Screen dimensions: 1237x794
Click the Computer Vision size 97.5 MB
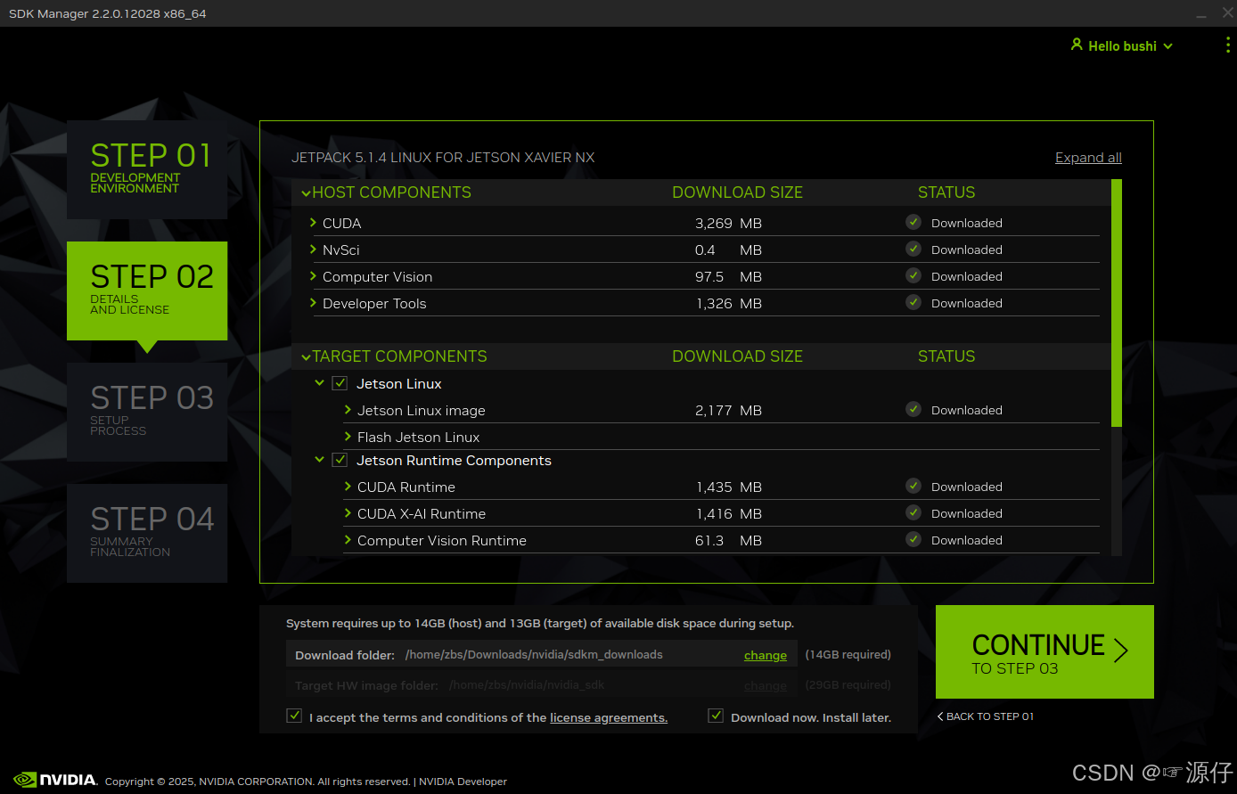pyautogui.click(x=728, y=276)
